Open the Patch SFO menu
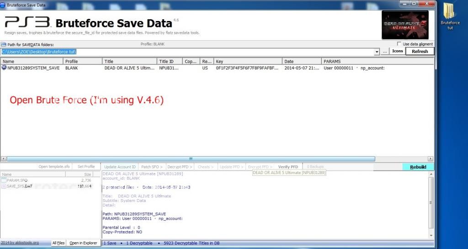This screenshot has height=249, width=468. (152, 167)
